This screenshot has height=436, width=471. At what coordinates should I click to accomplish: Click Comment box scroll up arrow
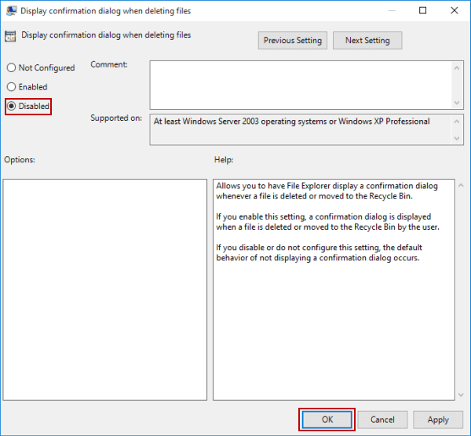457,68
